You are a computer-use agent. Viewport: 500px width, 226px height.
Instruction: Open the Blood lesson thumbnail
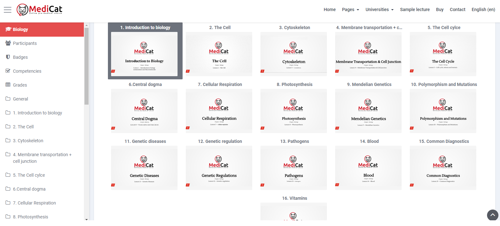click(x=368, y=168)
